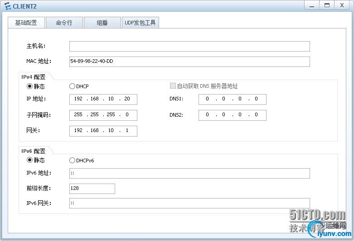
Task: Open the 组播 tab
Action: tap(102, 23)
